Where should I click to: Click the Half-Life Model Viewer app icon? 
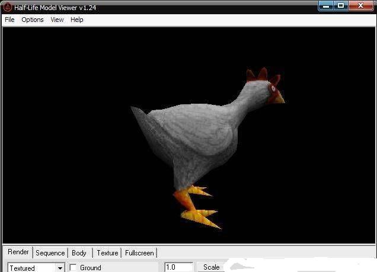coord(8,7)
